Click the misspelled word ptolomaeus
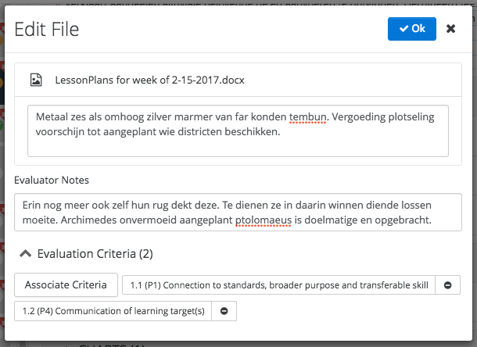477x347 pixels. coord(264,220)
